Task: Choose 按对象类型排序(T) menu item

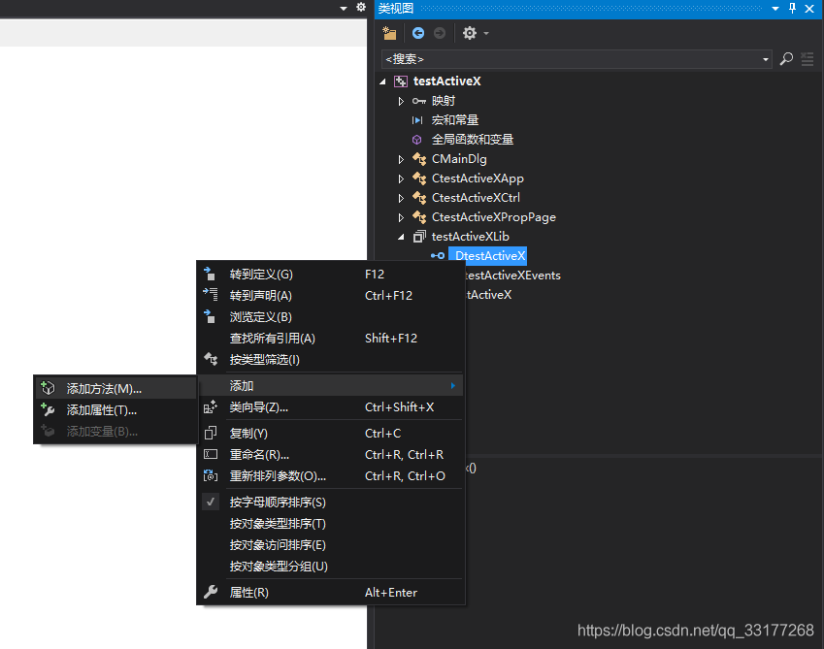Action: pyautogui.click(x=331, y=524)
